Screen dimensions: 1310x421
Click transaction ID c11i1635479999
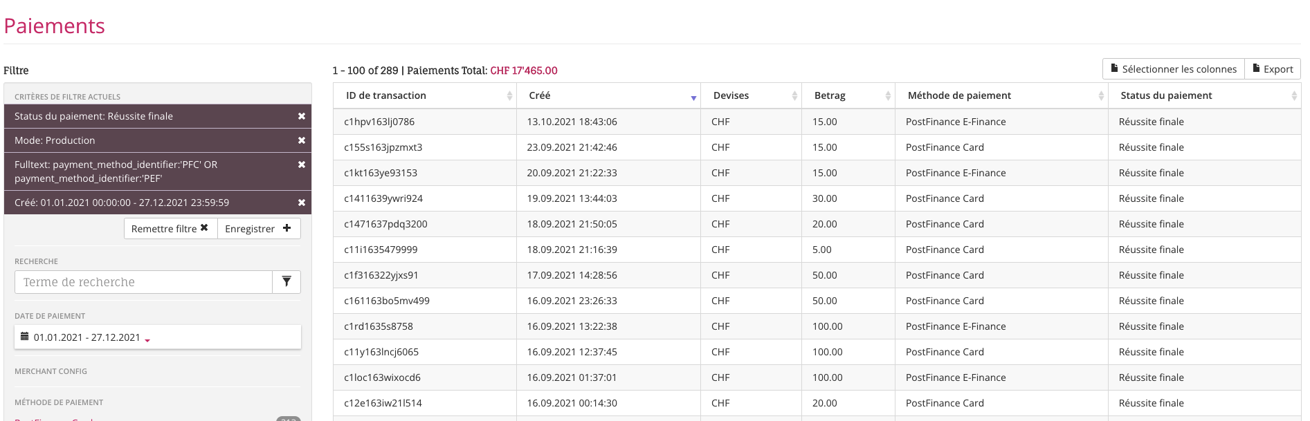[381, 250]
